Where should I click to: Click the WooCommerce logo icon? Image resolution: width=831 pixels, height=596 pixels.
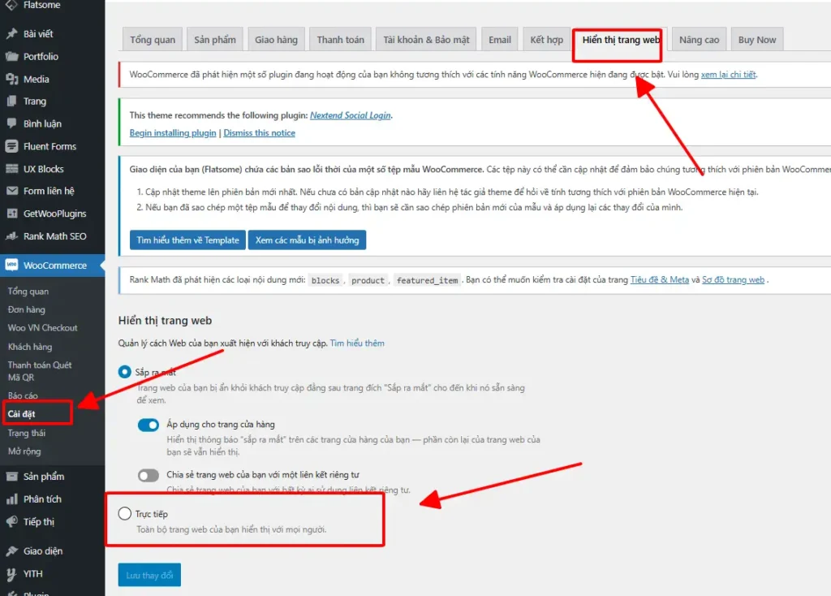[11, 266]
